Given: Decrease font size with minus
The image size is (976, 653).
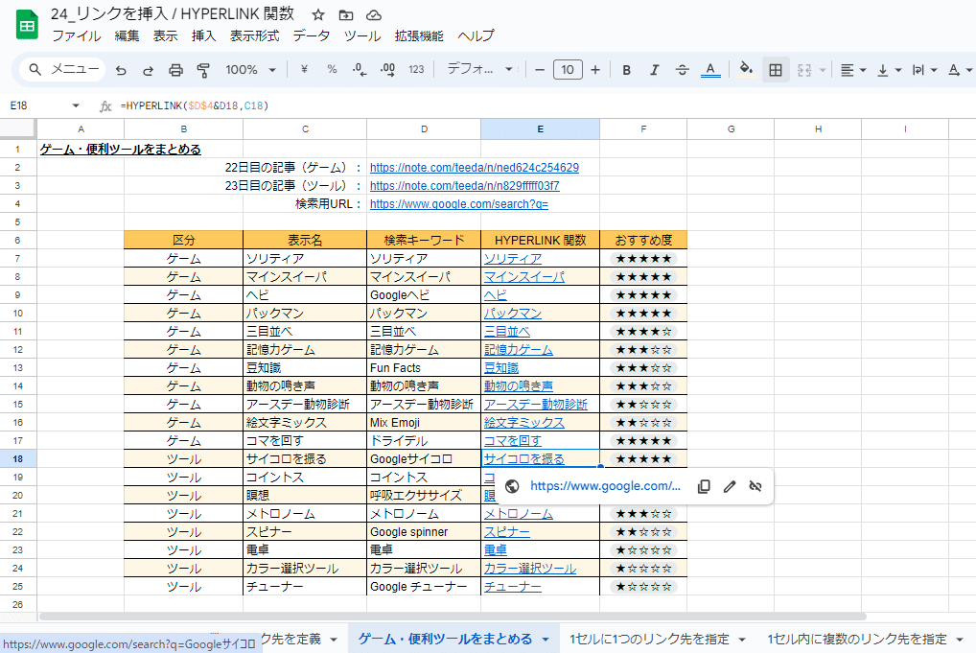Looking at the screenshot, I should (x=540, y=70).
